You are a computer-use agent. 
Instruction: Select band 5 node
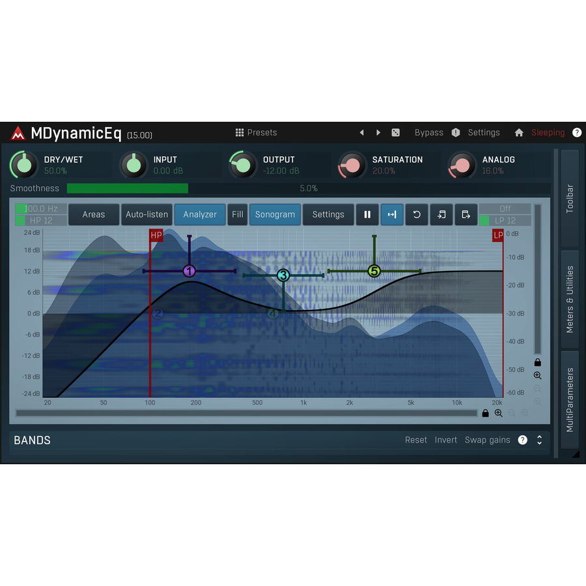(374, 271)
